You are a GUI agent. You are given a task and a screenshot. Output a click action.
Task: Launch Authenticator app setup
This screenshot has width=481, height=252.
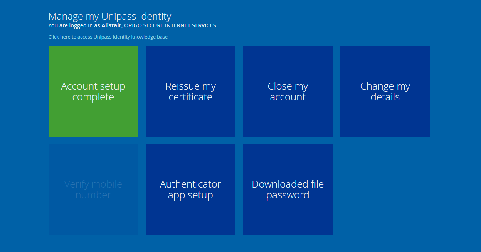click(x=190, y=189)
